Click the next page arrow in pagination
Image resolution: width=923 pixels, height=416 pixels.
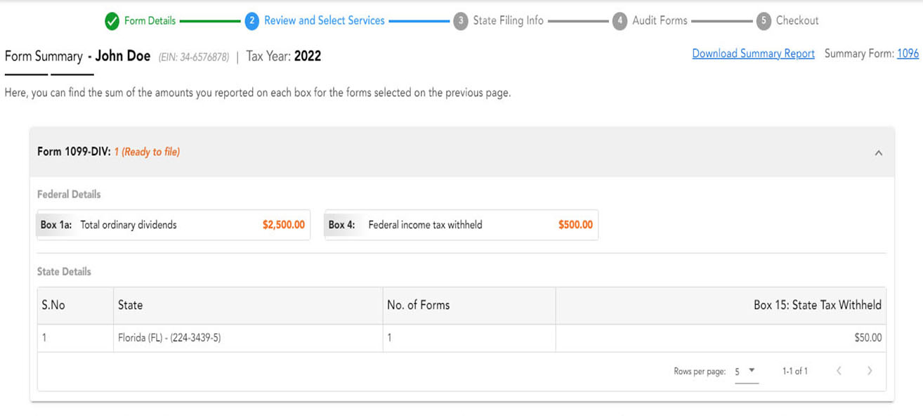(x=870, y=370)
